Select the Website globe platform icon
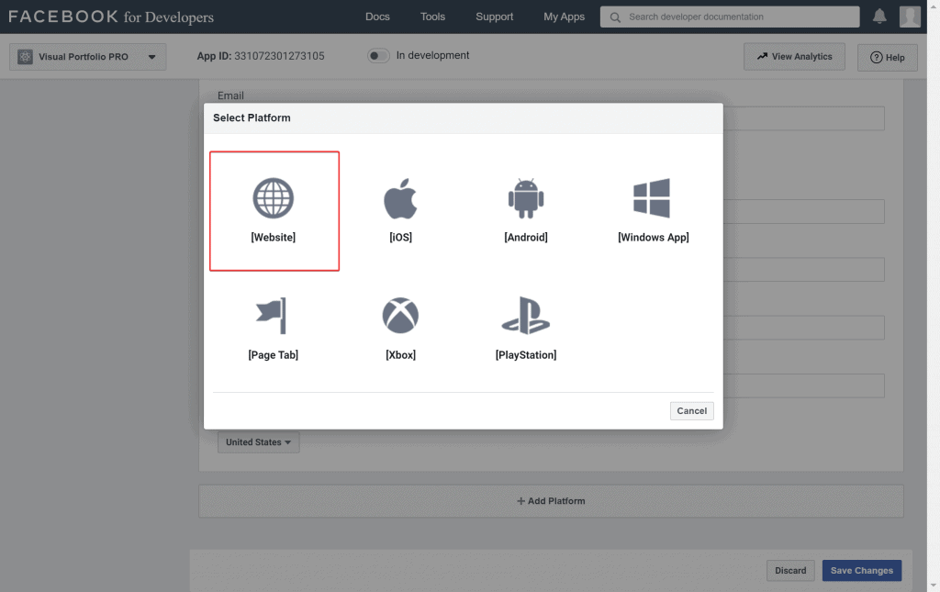This screenshot has width=940, height=592. pos(274,198)
